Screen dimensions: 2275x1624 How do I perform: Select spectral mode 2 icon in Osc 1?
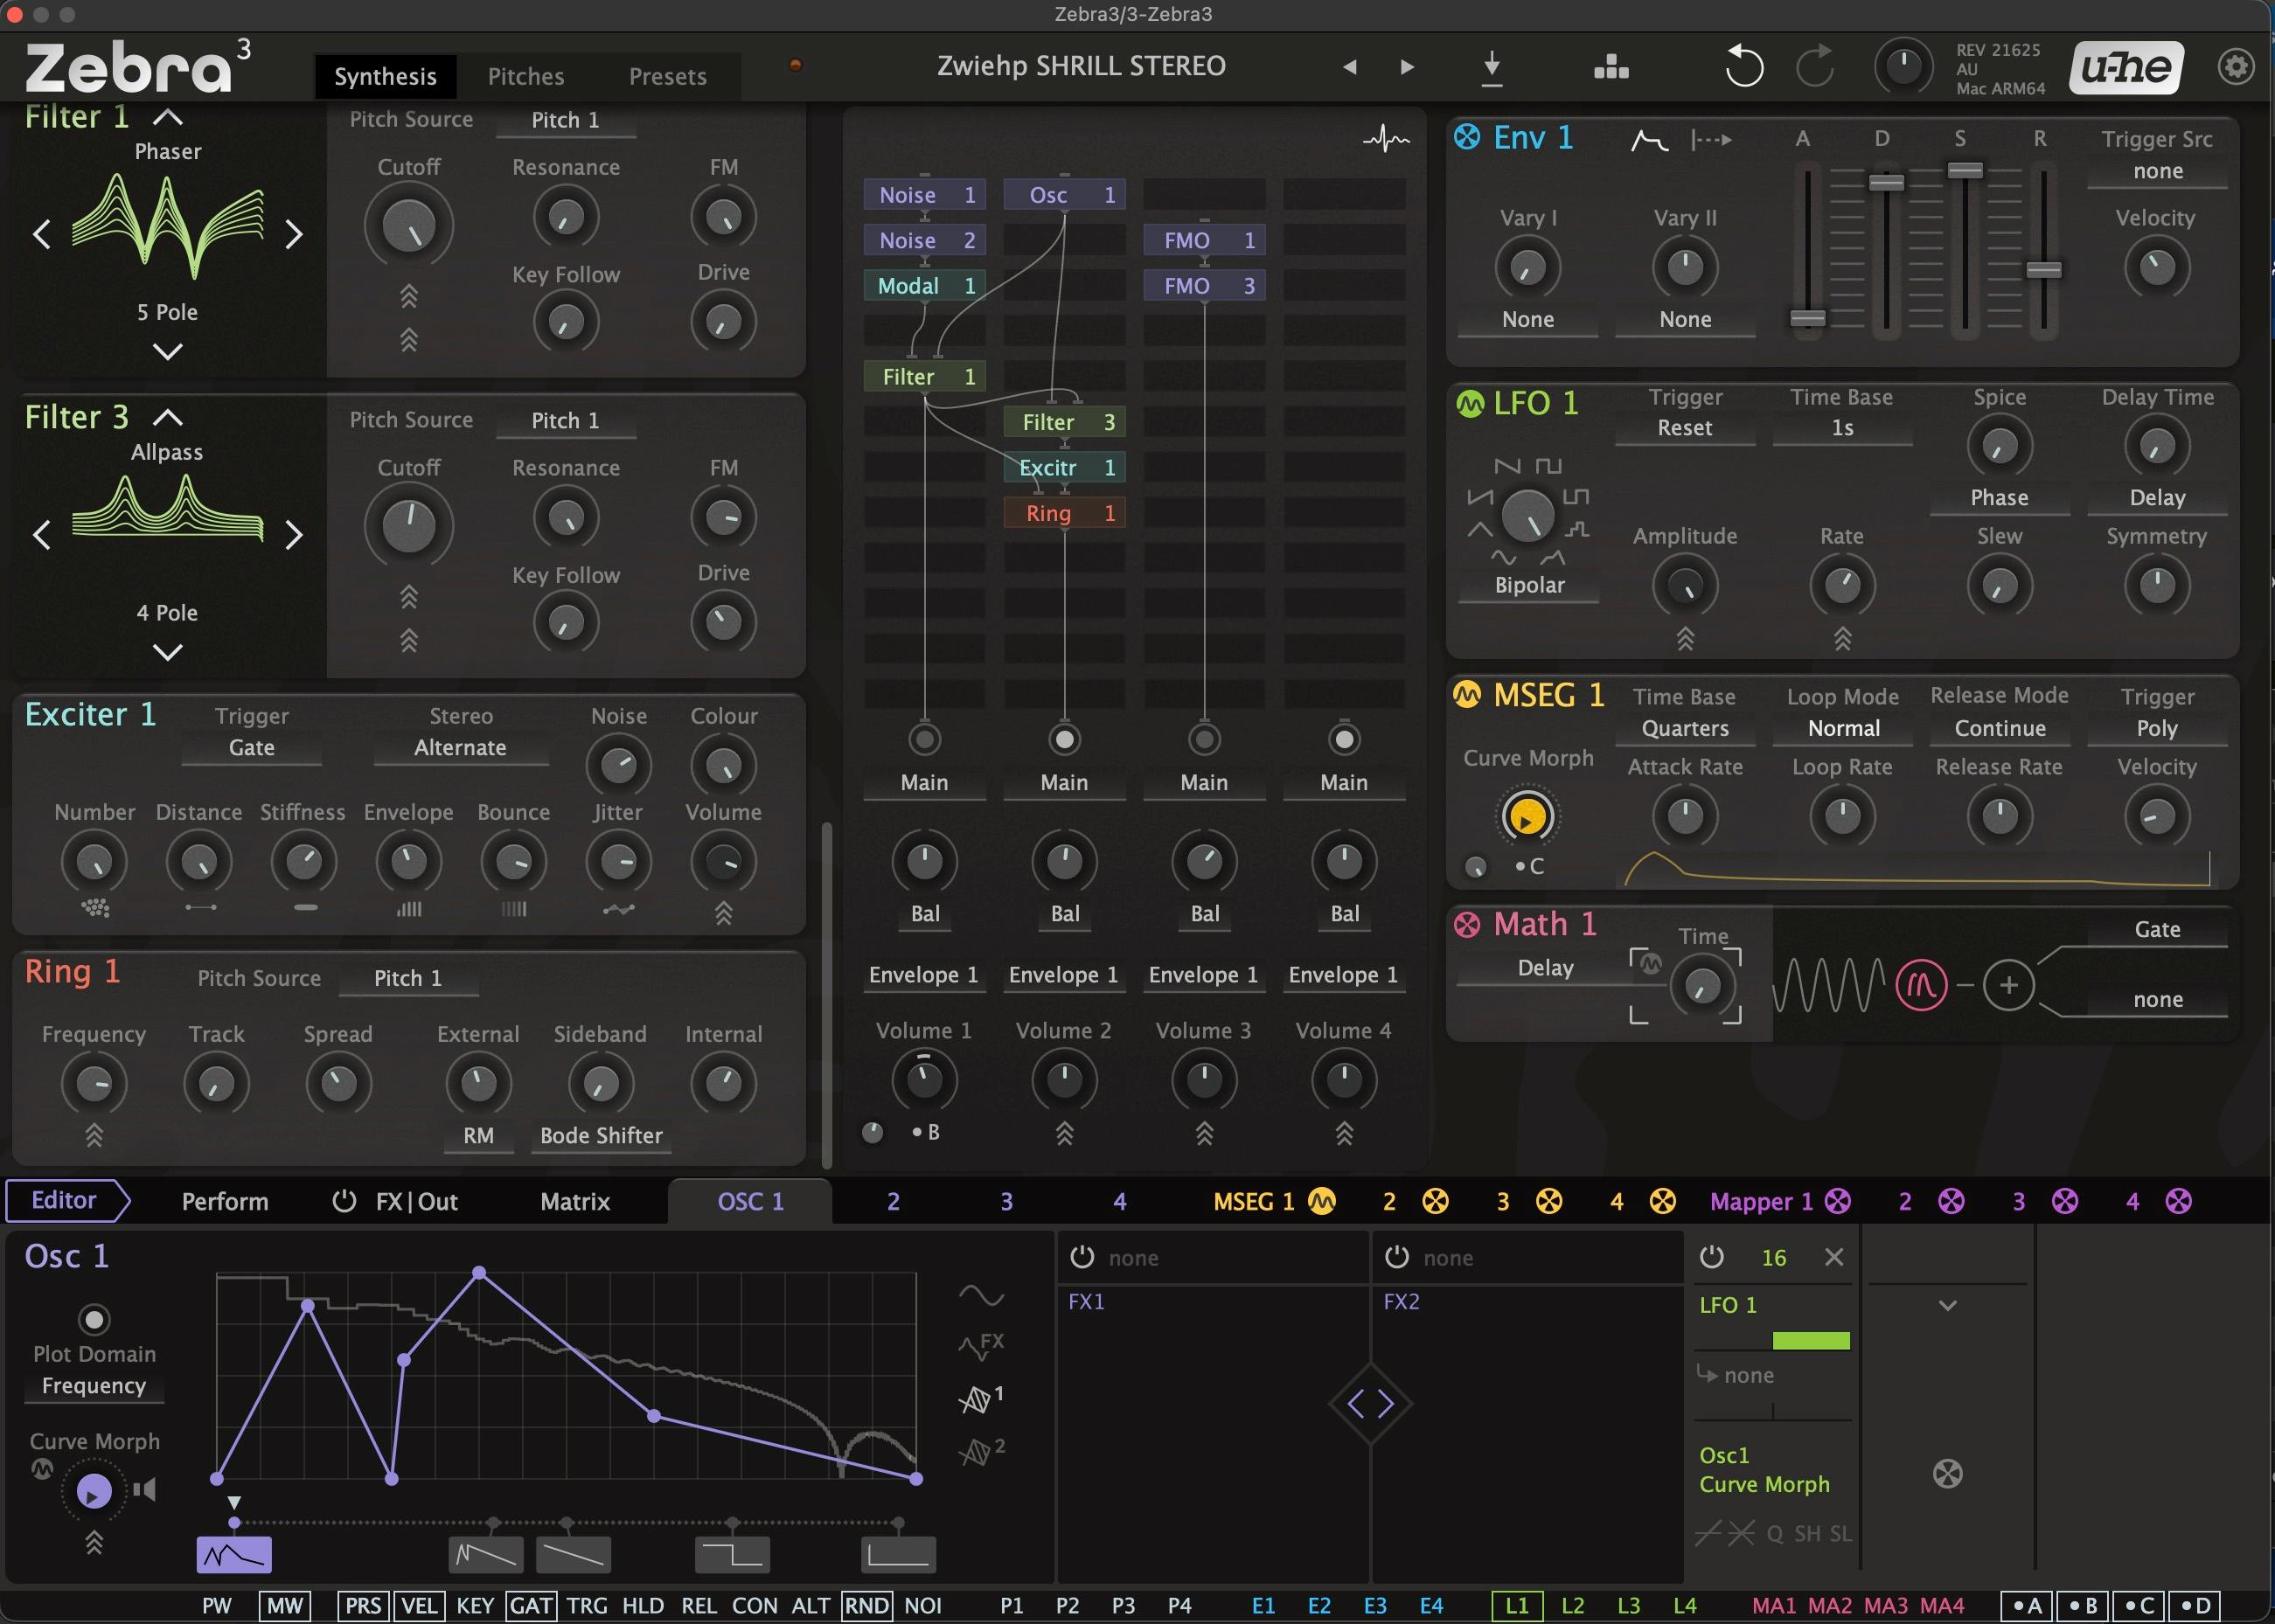[980, 1450]
